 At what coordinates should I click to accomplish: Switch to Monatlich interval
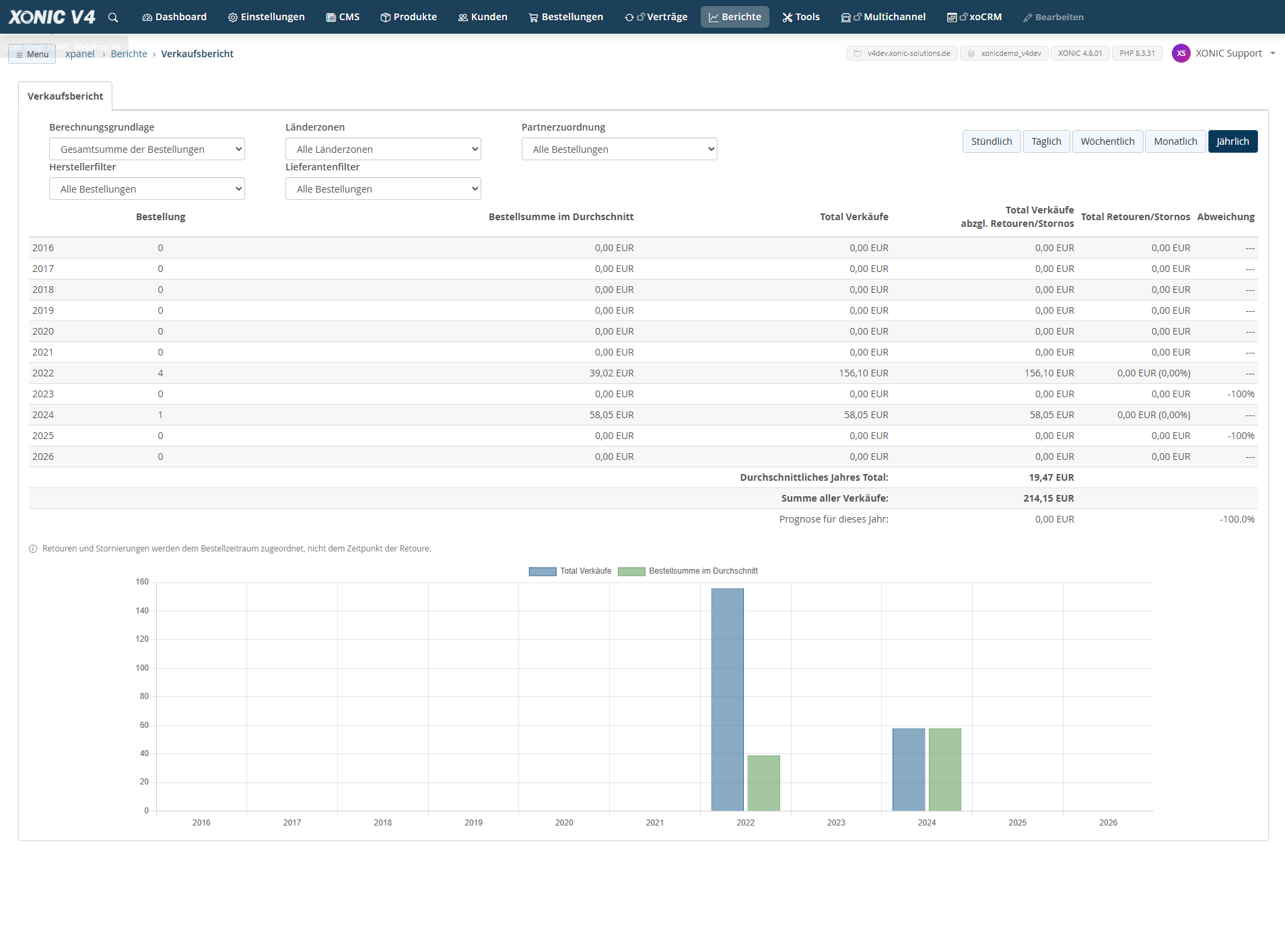tap(1175, 141)
